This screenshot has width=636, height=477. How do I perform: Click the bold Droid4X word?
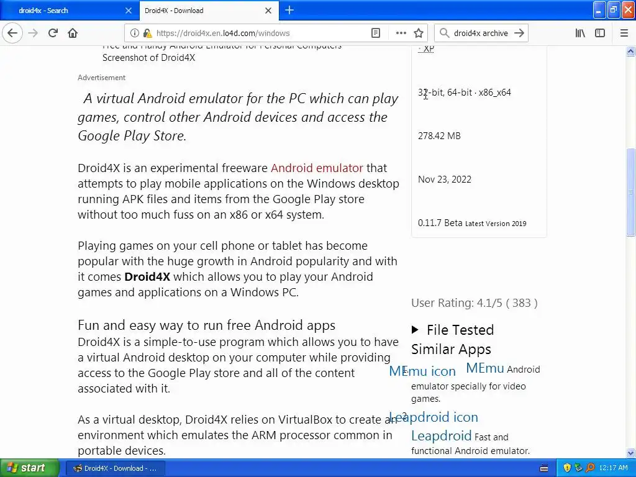147,276
